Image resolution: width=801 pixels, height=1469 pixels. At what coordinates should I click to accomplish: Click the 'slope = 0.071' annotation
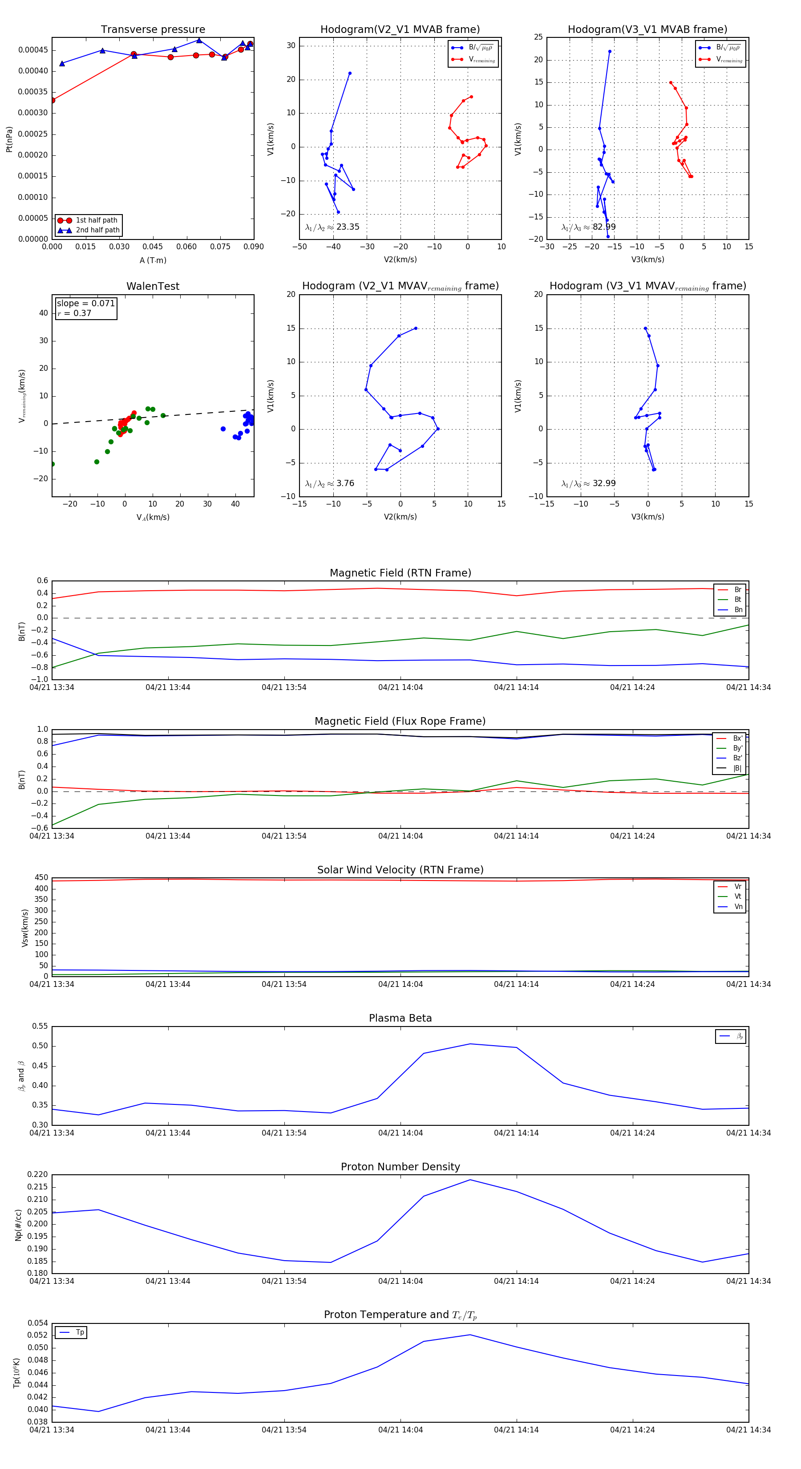click(x=85, y=304)
